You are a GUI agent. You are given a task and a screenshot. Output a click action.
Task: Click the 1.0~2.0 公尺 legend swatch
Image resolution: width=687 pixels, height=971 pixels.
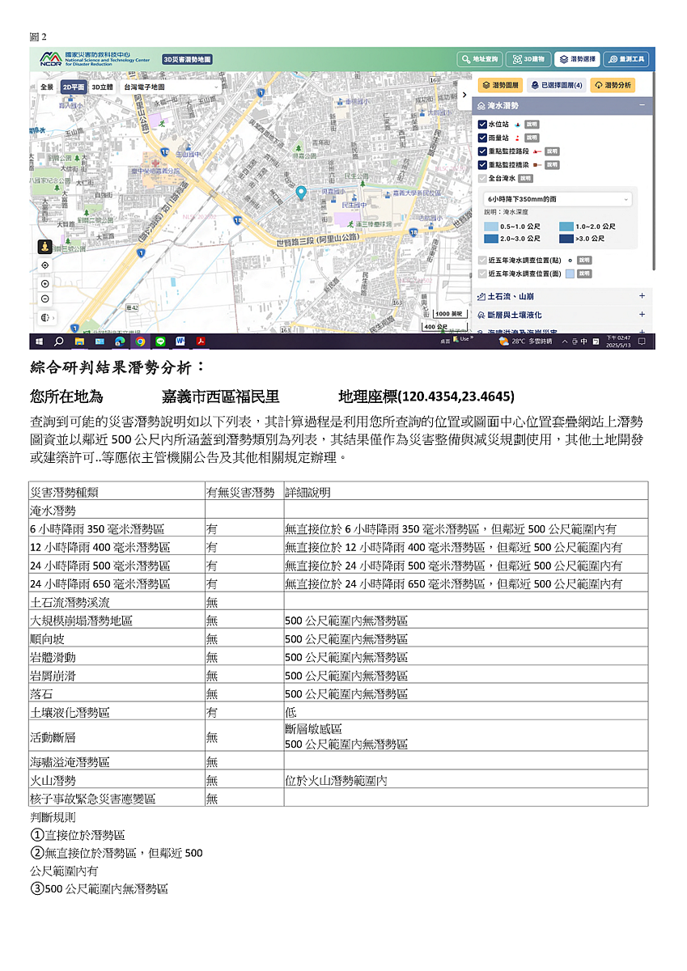point(566,227)
